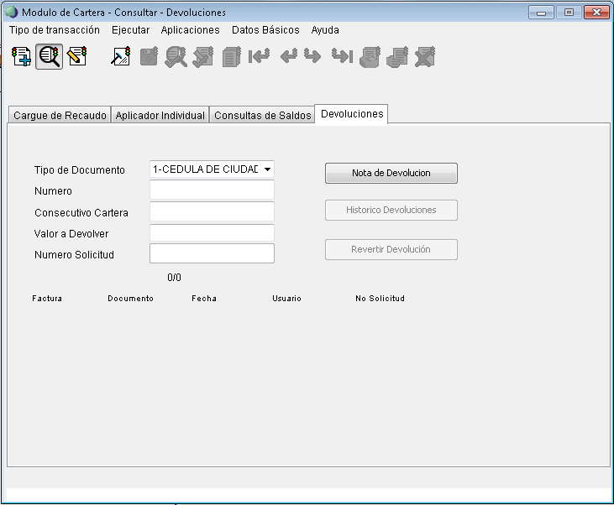
Task: Click the Historico Devoluciones button
Action: (391, 211)
